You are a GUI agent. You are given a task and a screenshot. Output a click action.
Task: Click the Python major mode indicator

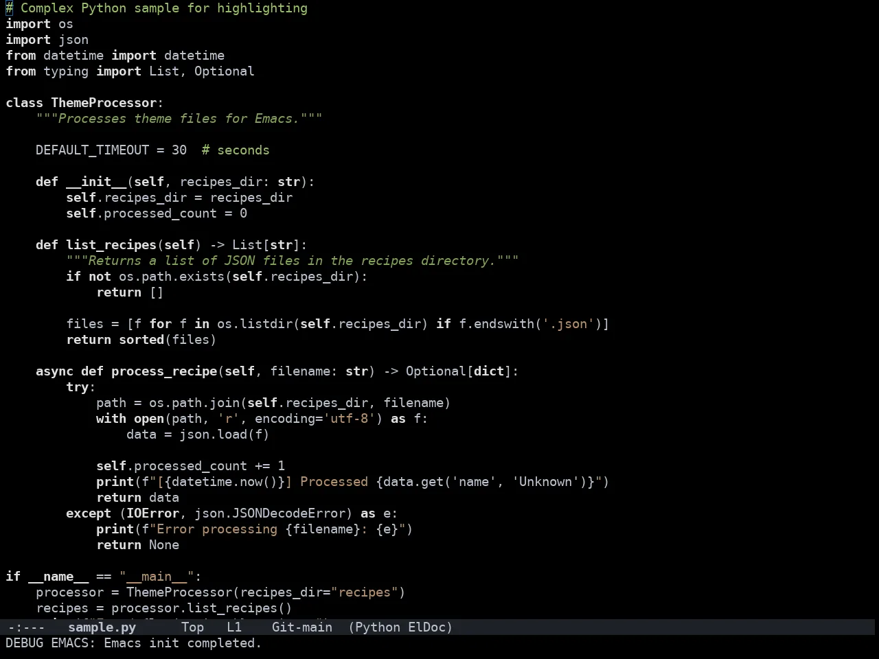tap(377, 627)
